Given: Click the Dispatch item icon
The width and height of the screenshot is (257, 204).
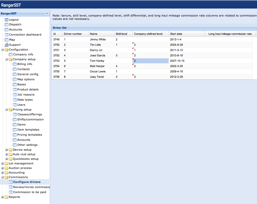Looking at the screenshot, I should [x=7, y=24].
